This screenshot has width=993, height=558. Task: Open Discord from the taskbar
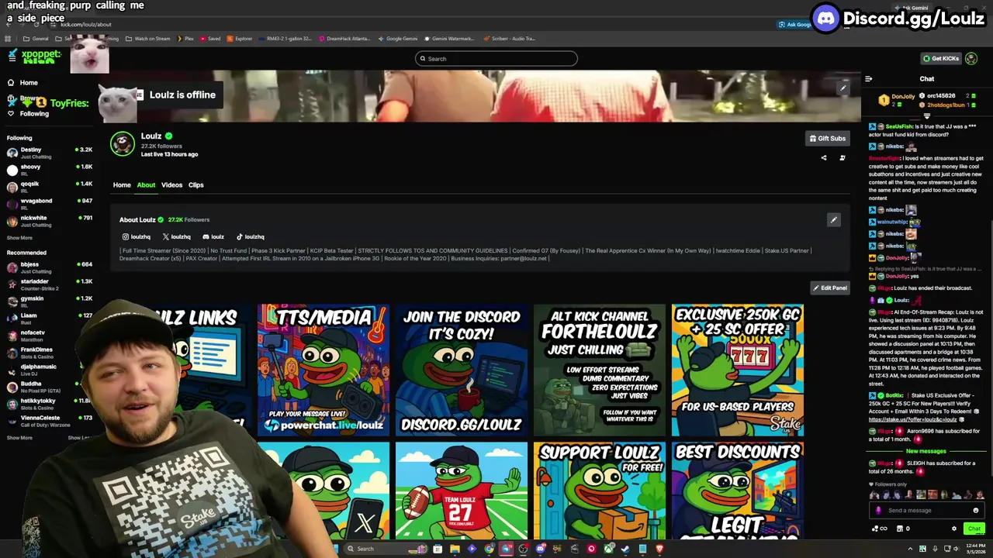click(541, 549)
